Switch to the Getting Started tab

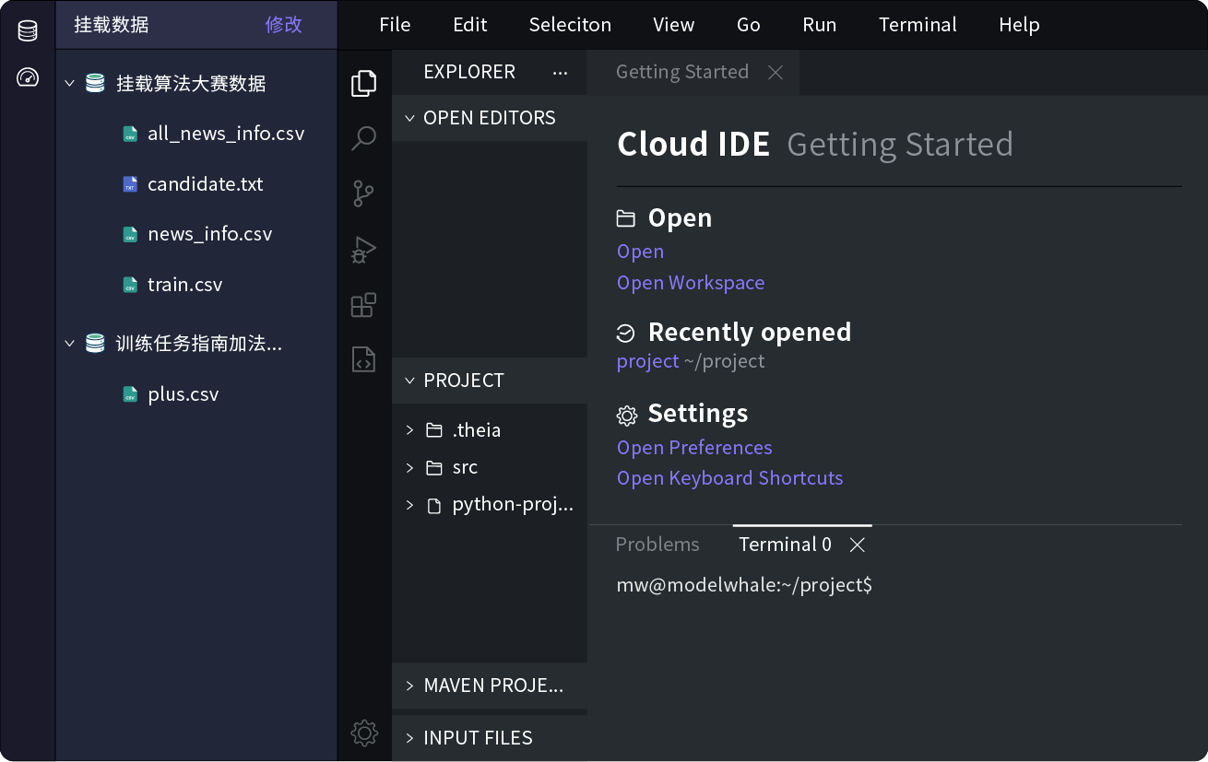coord(682,73)
